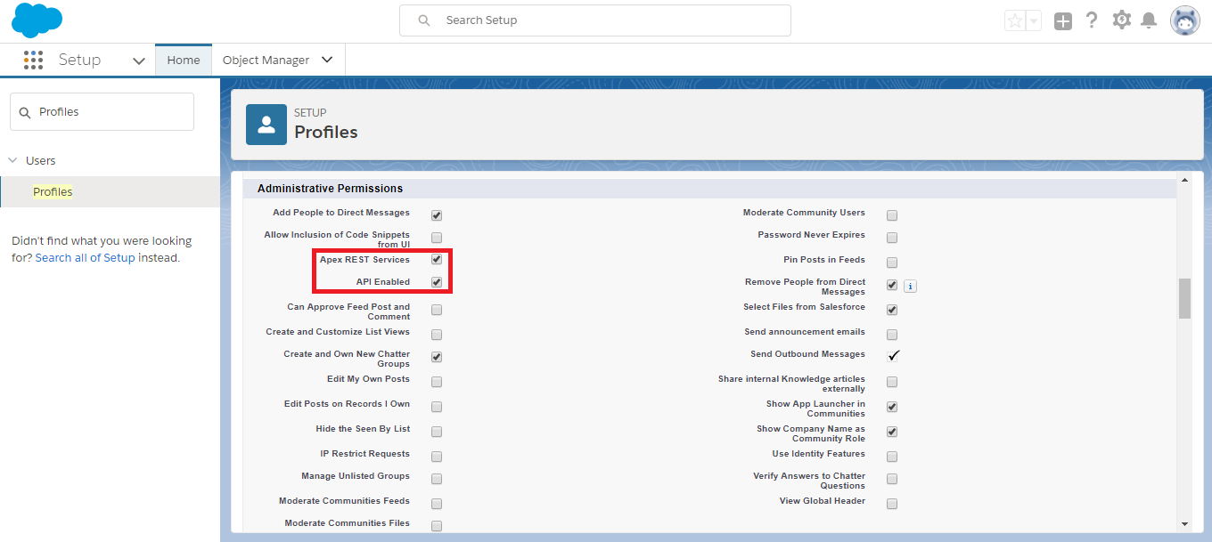Click the magnifier icon in Quick Find box
Screen dimensions: 1212x542
coord(25,112)
